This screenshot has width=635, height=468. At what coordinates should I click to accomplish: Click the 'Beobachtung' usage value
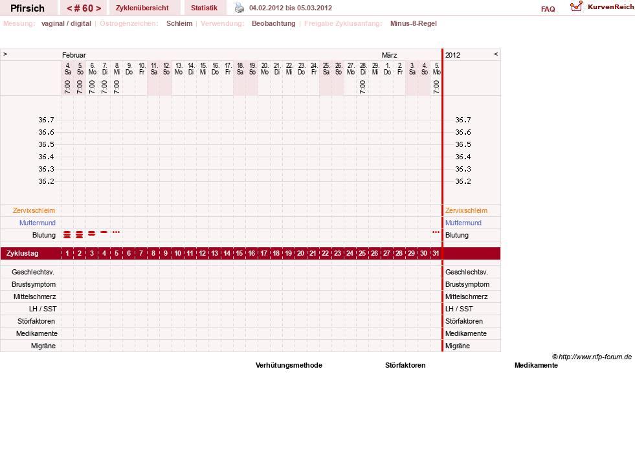pyautogui.click(x=273, y=23)
